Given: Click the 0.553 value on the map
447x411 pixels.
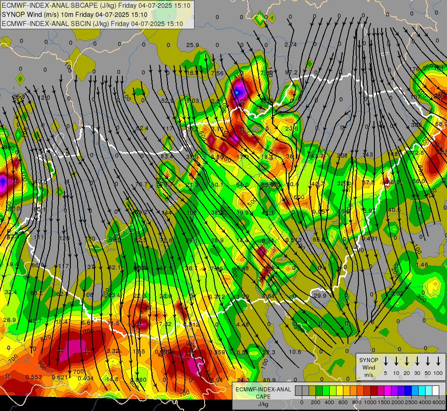Looking at the screenshot, I should tap(34, 377).
